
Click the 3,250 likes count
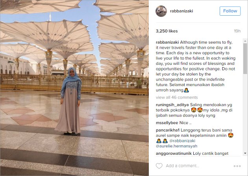(167, 31)
